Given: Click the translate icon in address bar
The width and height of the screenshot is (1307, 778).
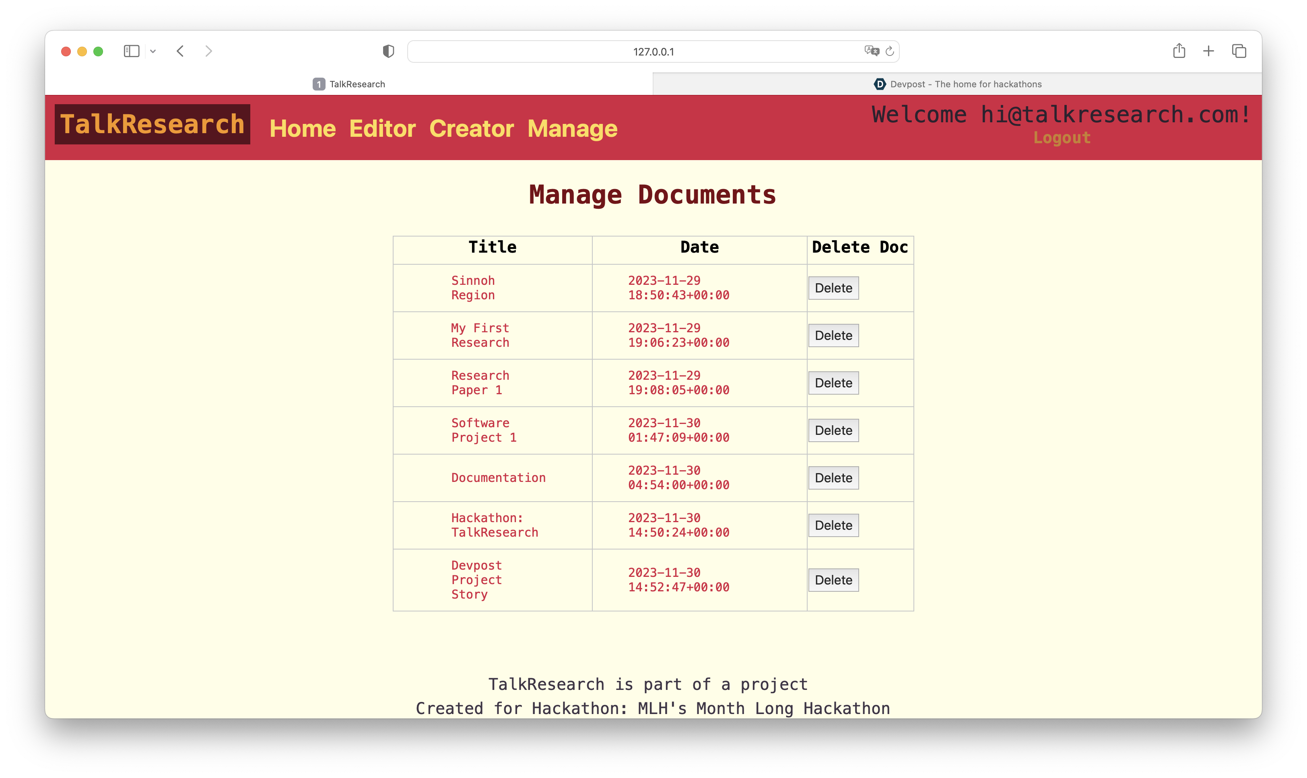Looking at the screenshot, I should coord(871,51).
